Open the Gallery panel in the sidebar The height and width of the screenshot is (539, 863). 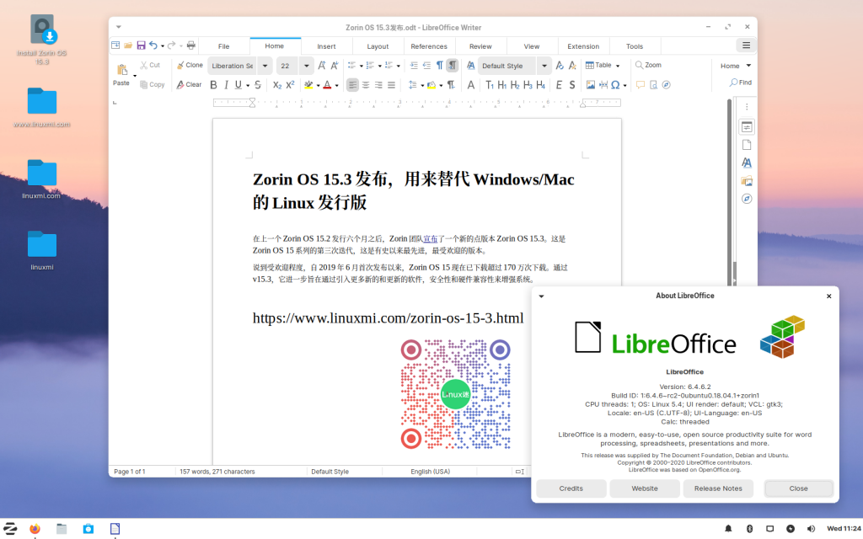[x=746, y=179]
